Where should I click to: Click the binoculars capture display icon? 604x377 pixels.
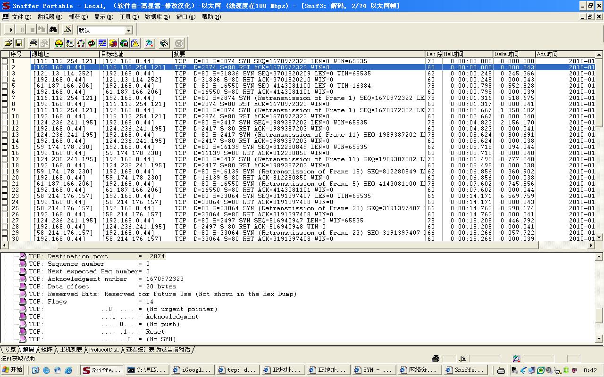point(53,30)
